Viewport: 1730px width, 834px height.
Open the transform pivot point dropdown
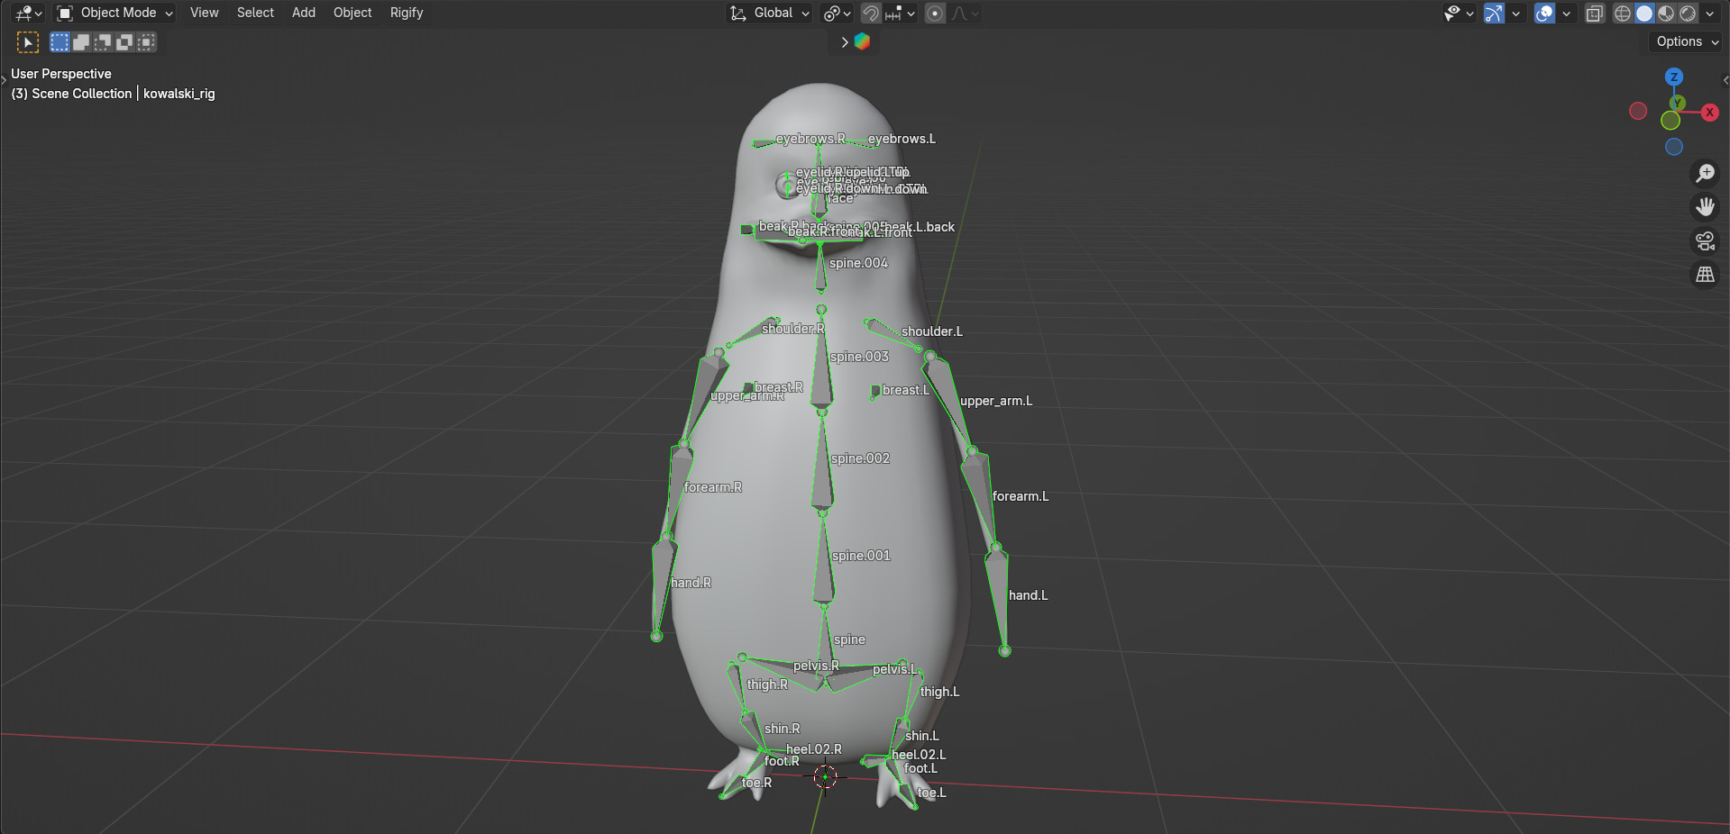tap(837, 13)
